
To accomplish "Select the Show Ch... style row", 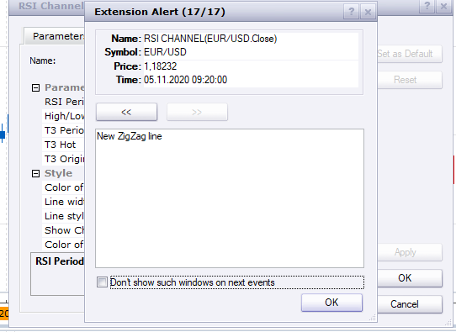I will pyautogui.click(x=63, y=230).
